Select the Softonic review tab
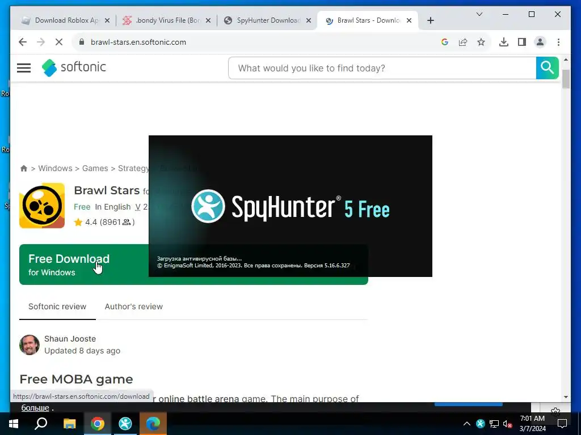This screenshot has height=435, width=581. click(57, 306)
